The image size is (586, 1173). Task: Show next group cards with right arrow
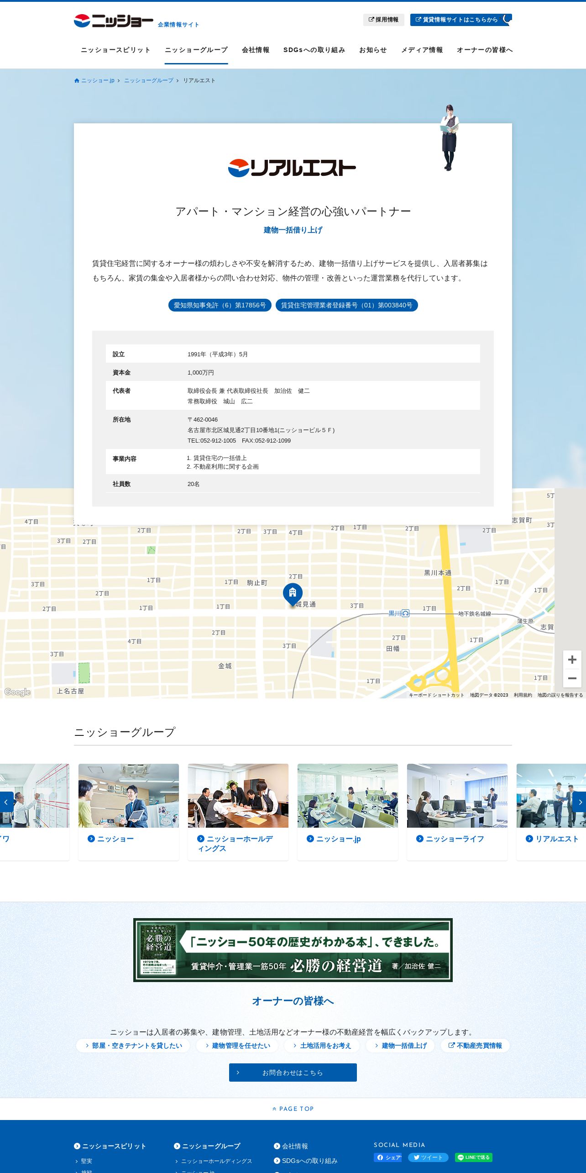(580, 802)
